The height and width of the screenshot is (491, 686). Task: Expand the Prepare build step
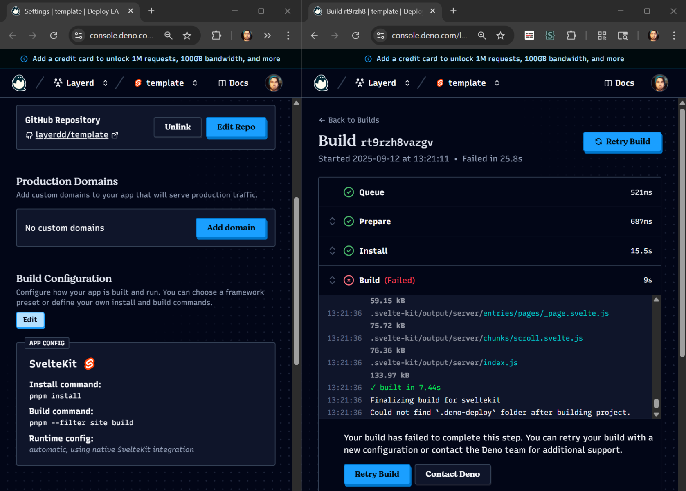[x=332, y=221]
